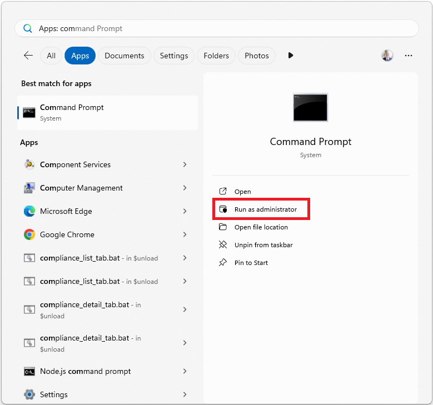Viewport: 433px width, 405px height.
Task: Run Command Prompt as administrator
Action: pos(265,209)
